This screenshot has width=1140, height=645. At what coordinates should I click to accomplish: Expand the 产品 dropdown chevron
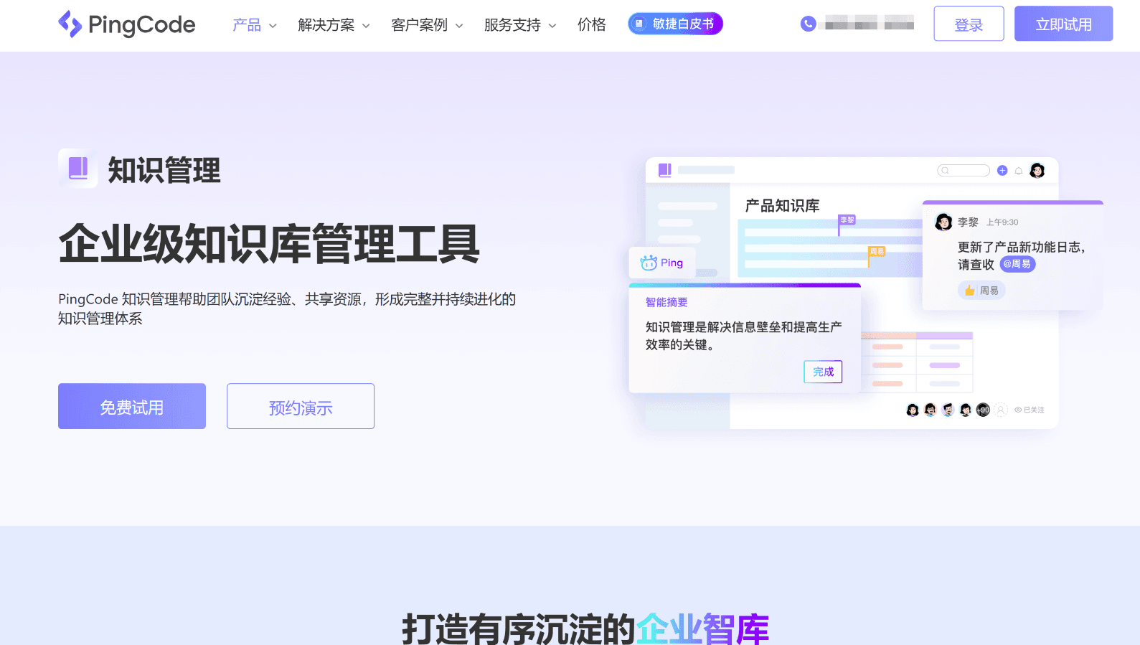[273, 26]
